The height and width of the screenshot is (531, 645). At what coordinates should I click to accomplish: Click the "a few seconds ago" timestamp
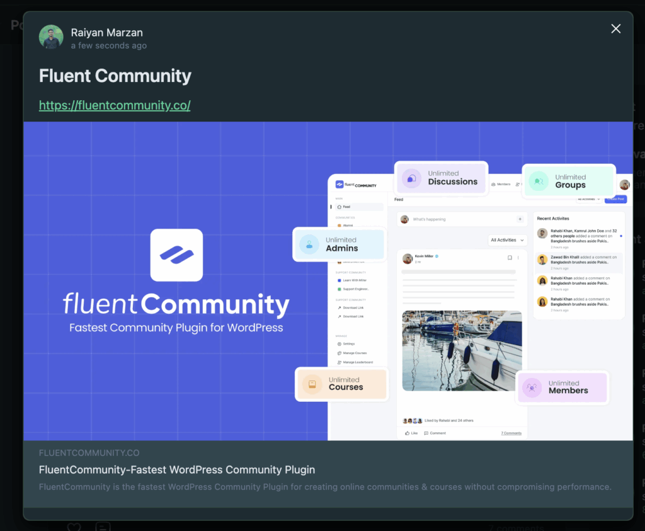pyautogui.click(x=108, y=45)
